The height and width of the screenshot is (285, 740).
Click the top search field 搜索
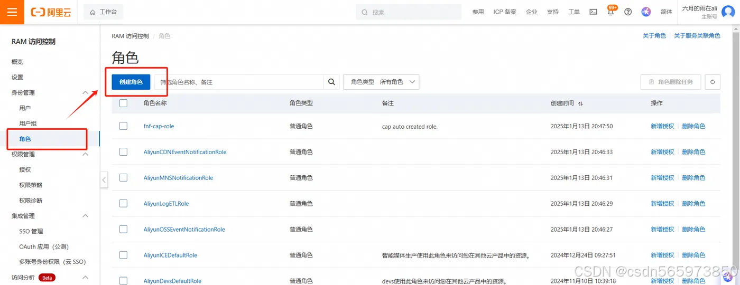(x=409, y=12)
